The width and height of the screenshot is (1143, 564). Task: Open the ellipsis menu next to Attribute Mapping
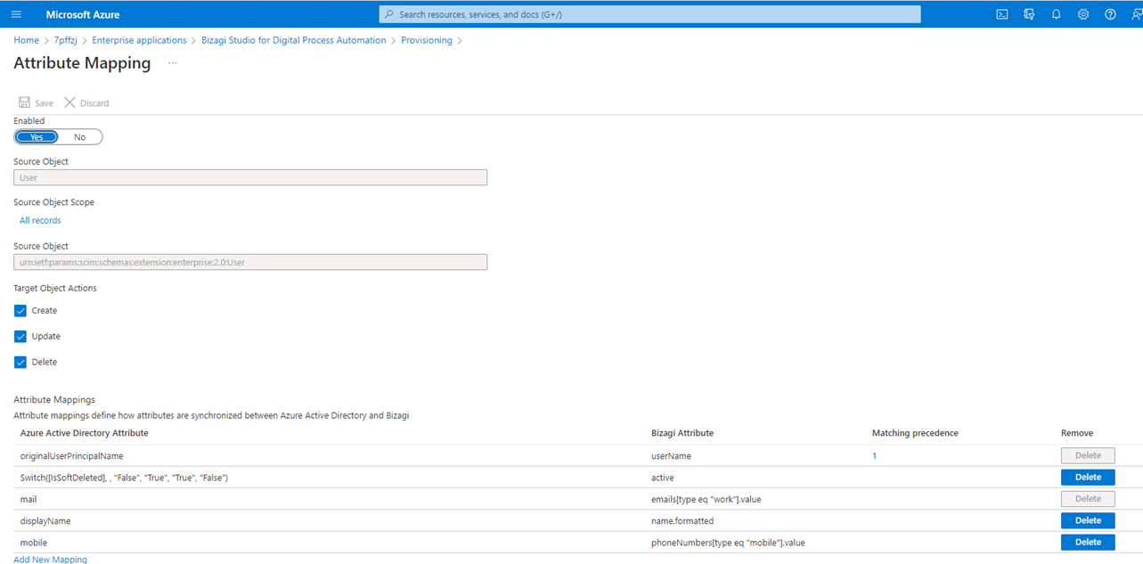pos(173,63)
